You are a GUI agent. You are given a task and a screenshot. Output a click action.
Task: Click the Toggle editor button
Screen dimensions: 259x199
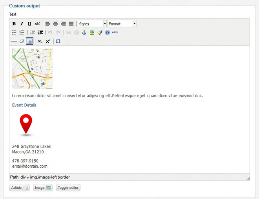[68, 188]
